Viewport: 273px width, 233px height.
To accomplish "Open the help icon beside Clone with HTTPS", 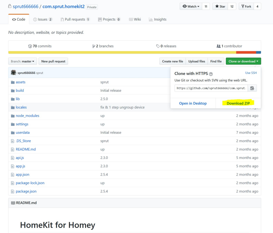I will tap(211, 74).
